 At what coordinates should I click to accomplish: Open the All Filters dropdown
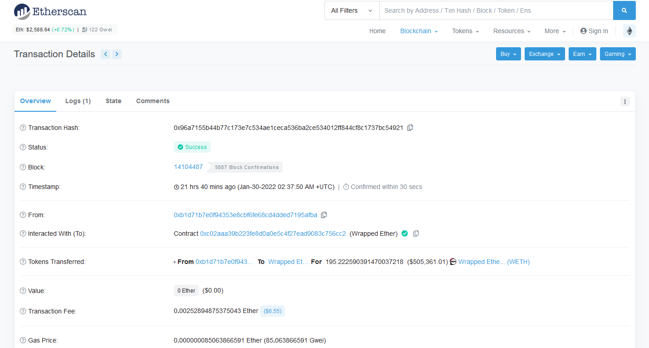[352, 10]
